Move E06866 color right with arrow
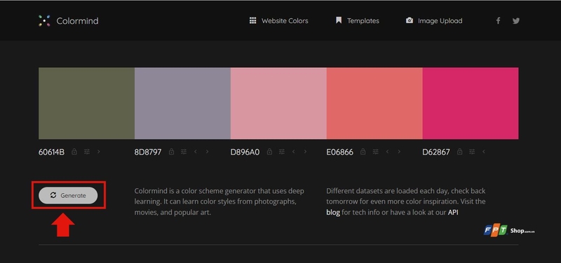The image size is (561, 263). click(x=399, y=152)
